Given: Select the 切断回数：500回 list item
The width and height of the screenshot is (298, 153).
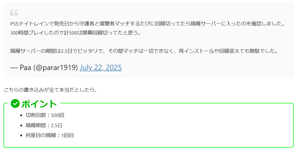Looking at the screenshot, I should tap(45, 115).
